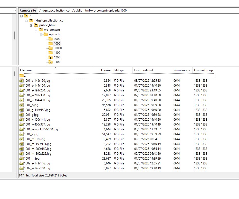Viewport: 239px width, 199px height.
Task: Collapse the uploads folder node
Action: point(41,35)
